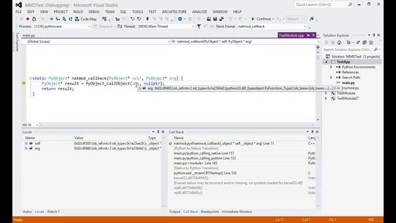Select References in Solution Explorer

350,72
